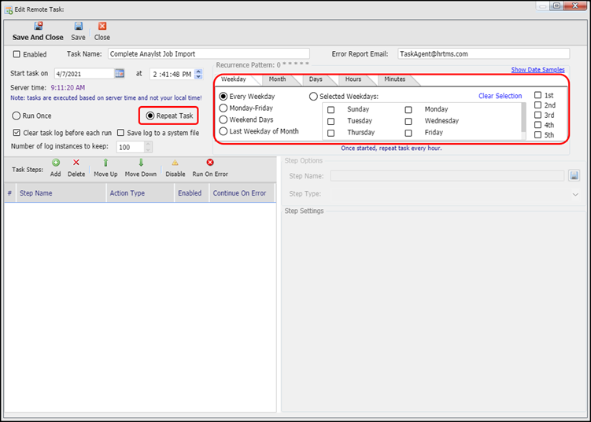Expand the Step Type dropdown
The image size is (591, 422).
tap(575, 195)
